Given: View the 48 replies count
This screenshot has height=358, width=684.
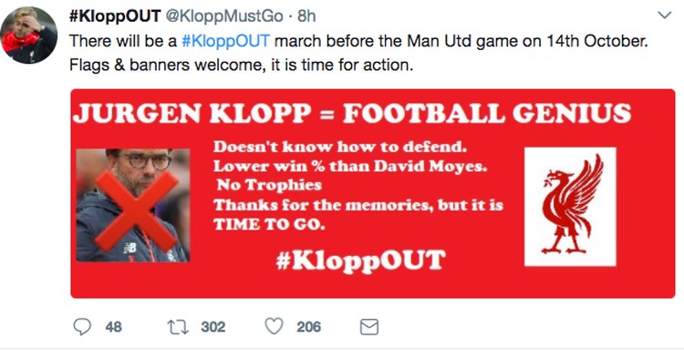Looking at the screenshot, I should pyautogui.click(x=113, y=327).
